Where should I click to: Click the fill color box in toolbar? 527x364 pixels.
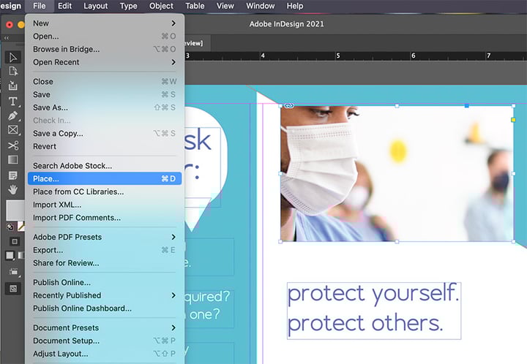tap(15, 211)
